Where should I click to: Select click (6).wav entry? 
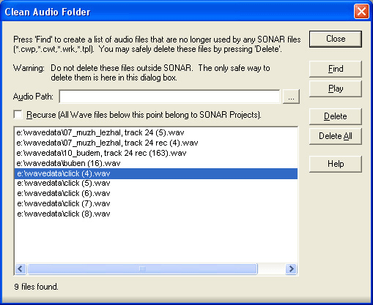[x=156, y=194]
